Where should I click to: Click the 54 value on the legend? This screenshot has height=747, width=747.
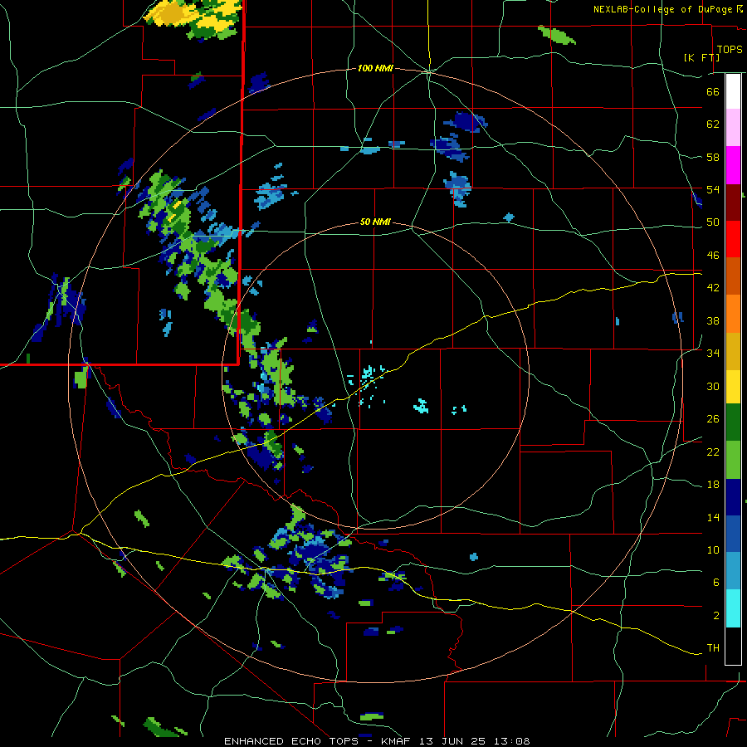point(713,189)
